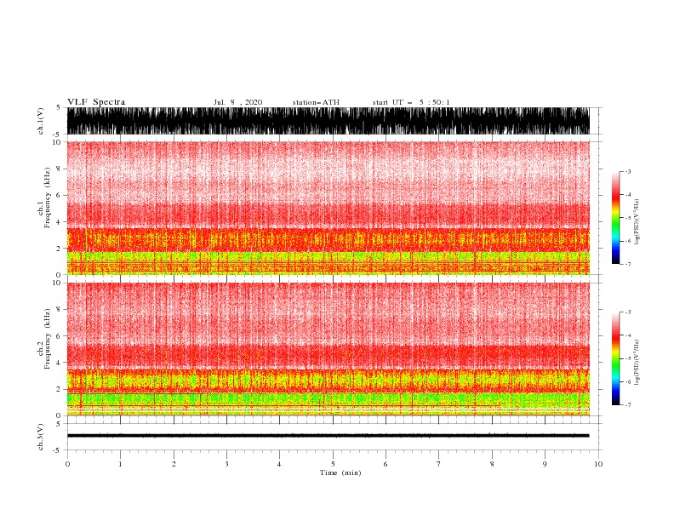Click the ch.1 frequency tick "4"
Image resolution: width=674 pixels, height=521 pixels.
[59, 222]
